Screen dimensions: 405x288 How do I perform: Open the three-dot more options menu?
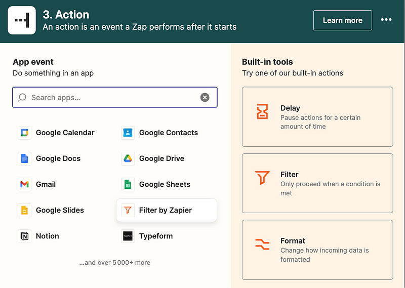pos(386,20)
